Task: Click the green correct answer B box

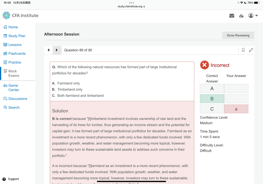Action: (x=212, y=99)
